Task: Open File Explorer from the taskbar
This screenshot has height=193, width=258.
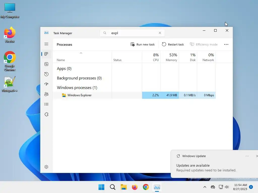Action: pos(123,187)
